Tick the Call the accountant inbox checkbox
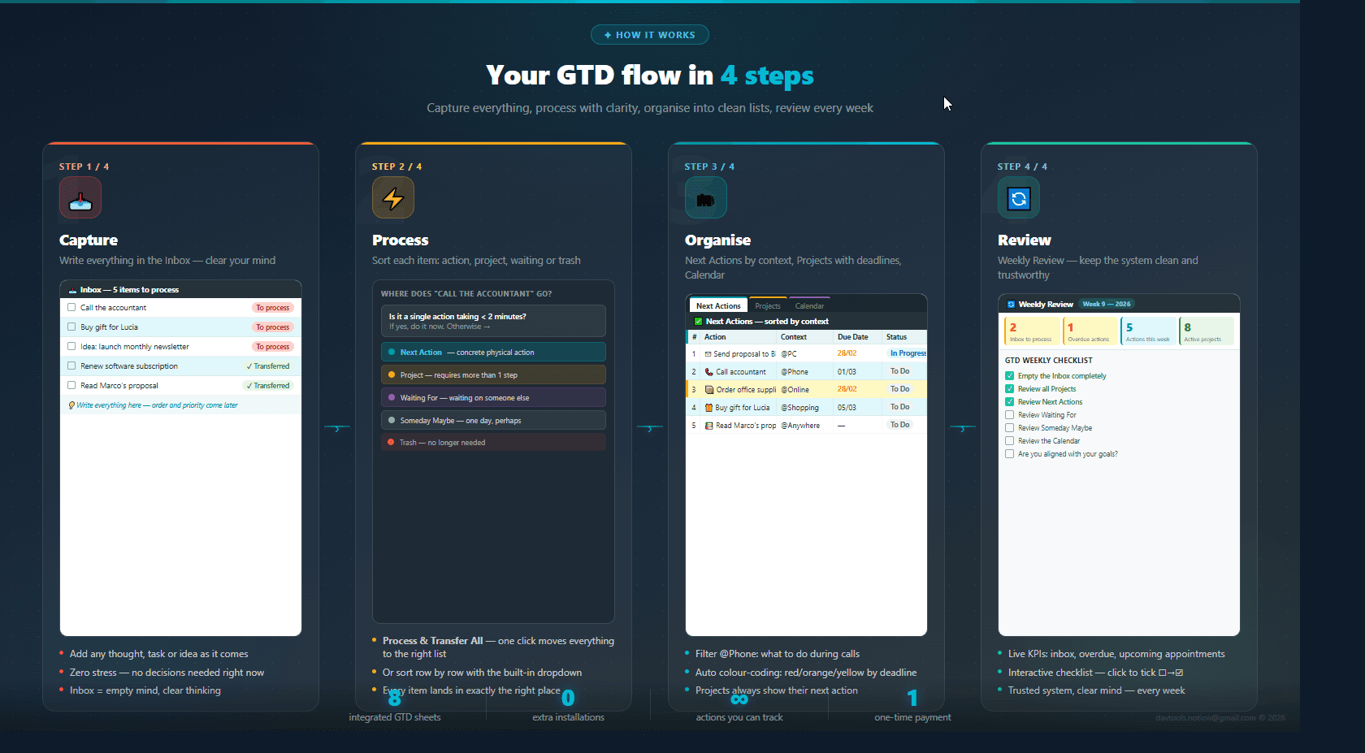This screenshot has height=753, width=1365. coord(71,307)
